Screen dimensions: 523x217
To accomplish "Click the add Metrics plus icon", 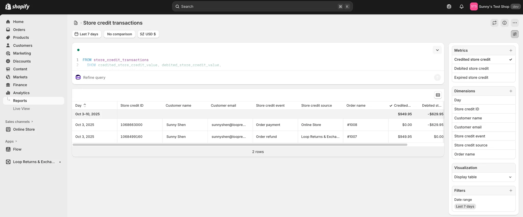I will 511,50.
